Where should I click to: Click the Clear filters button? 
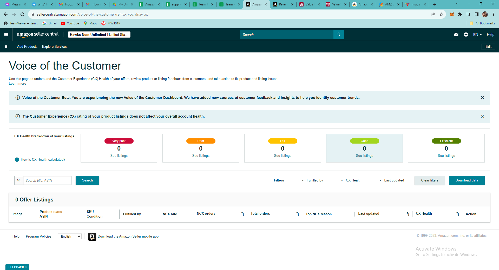430,180
